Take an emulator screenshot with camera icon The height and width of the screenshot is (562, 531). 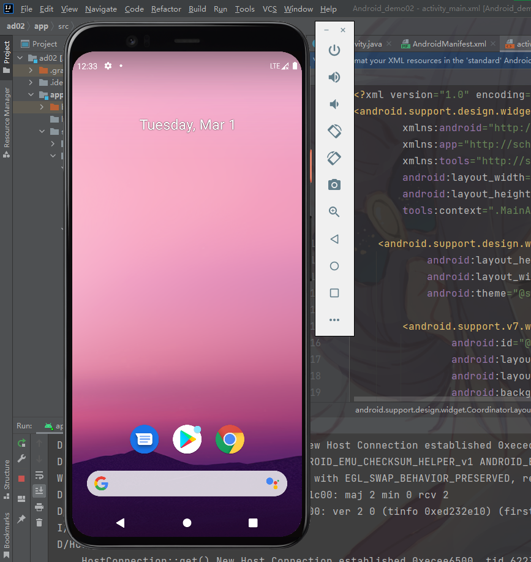(x=334, y=185)
